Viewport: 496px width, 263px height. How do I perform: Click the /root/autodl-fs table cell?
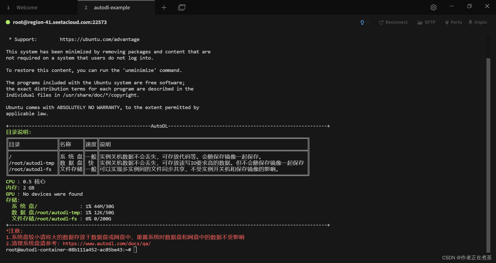30,169
